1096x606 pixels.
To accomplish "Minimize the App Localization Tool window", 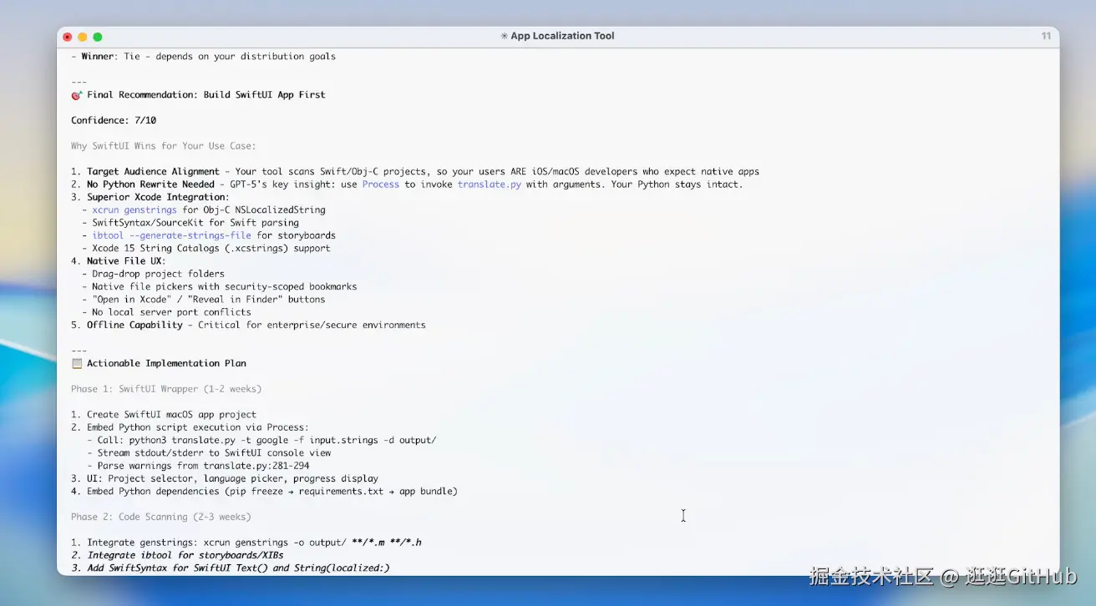I will tap(83, 37).
